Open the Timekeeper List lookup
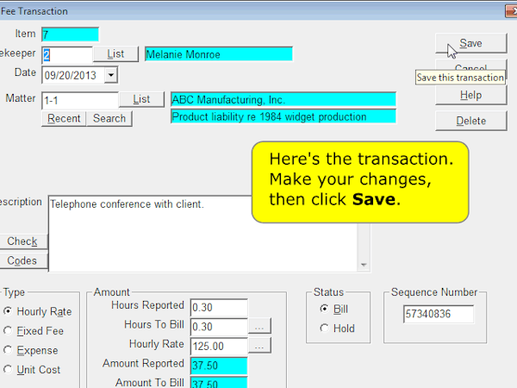This screenshot has width=517, height=388. (121, 54)
